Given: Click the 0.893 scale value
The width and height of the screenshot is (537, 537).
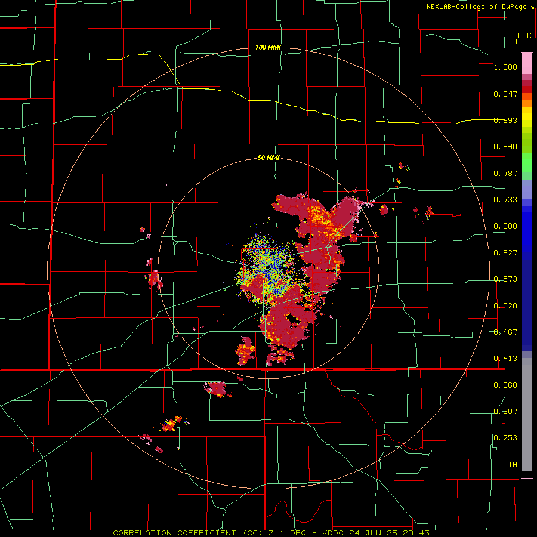Looking at the screenshot, I should click(505, 120).
